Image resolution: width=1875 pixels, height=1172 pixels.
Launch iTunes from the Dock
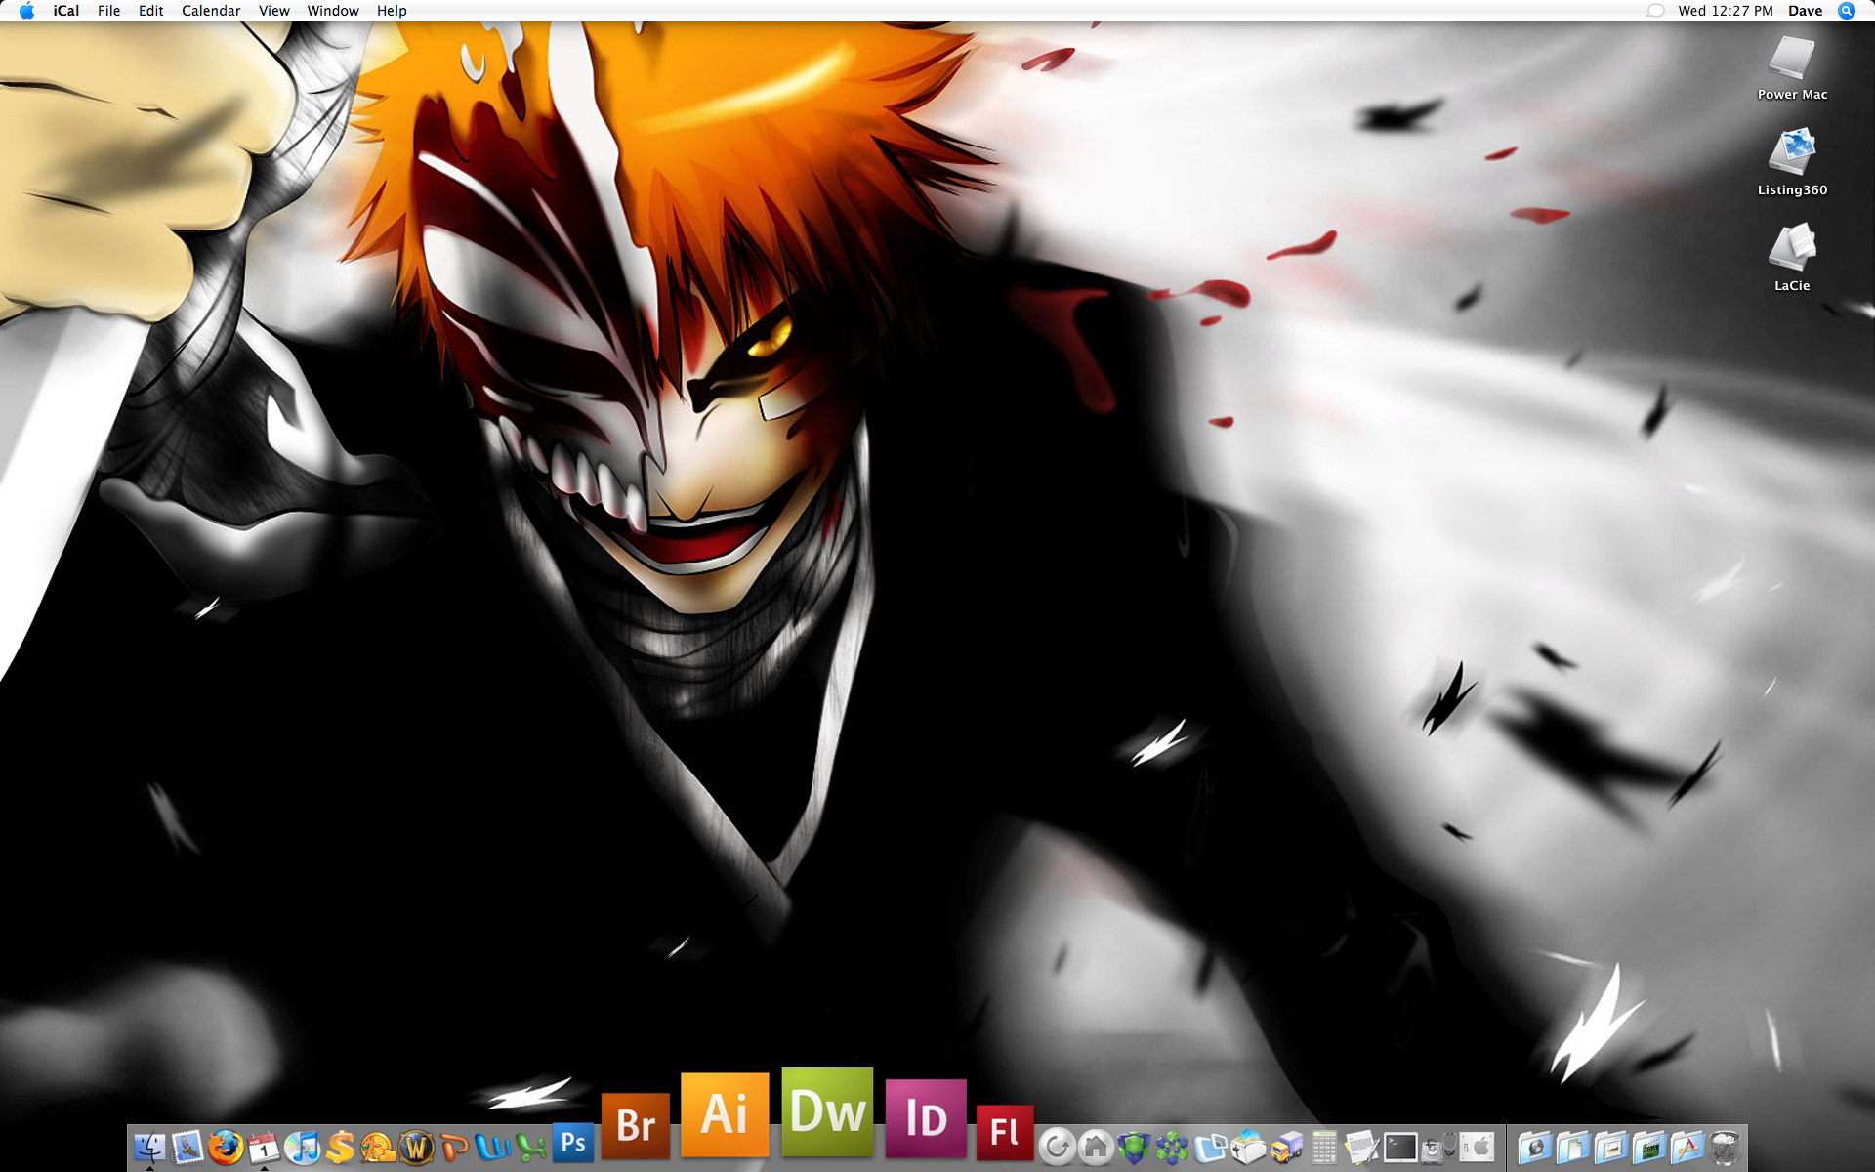(302, 1148)
